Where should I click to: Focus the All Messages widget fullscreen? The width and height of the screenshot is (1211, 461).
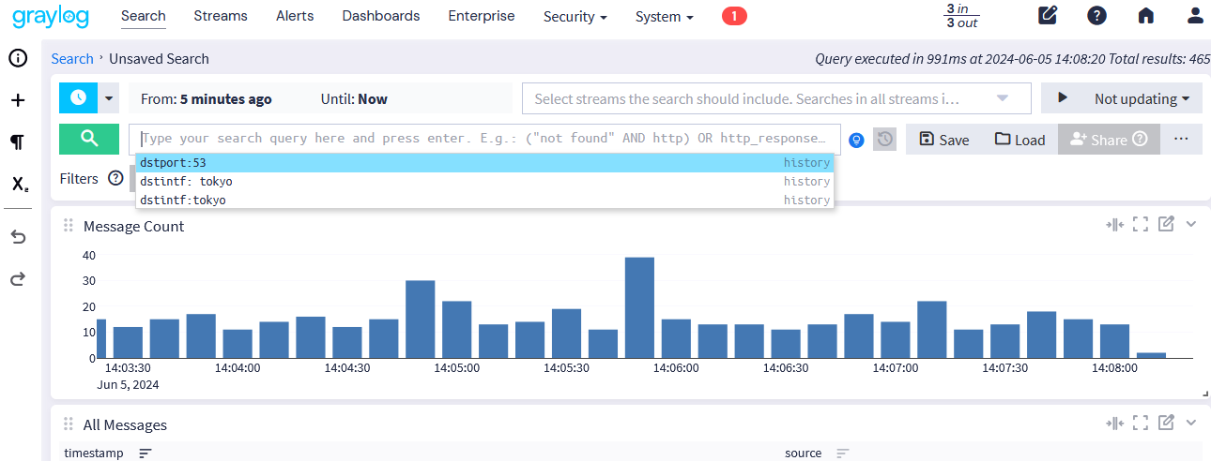(x=1141, y=423)
